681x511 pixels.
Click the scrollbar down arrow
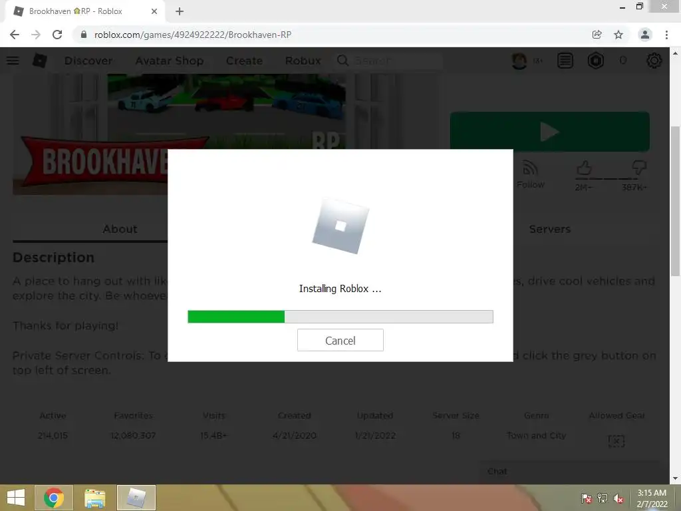tap(675, 478)
